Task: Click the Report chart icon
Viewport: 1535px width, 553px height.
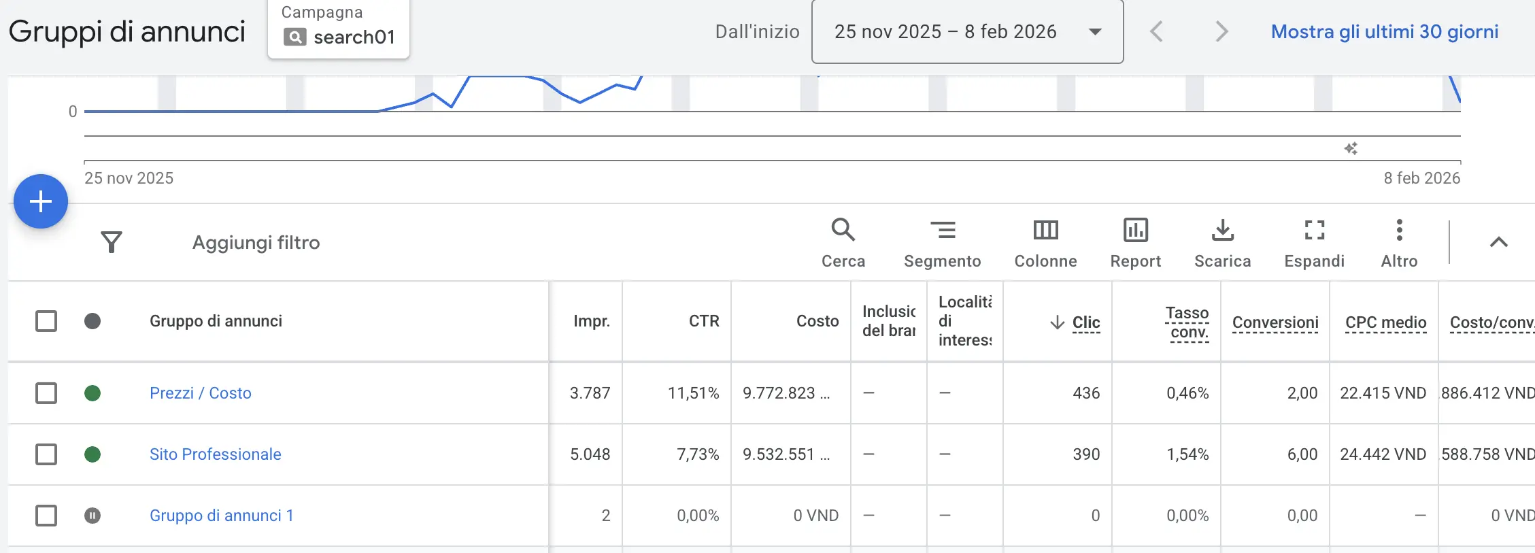Action: 1135,231
